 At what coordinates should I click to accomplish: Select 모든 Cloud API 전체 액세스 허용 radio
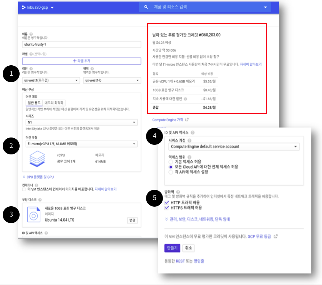tap(171, 167)
